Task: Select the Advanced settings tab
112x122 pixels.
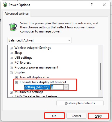Action: click(17, 14)
